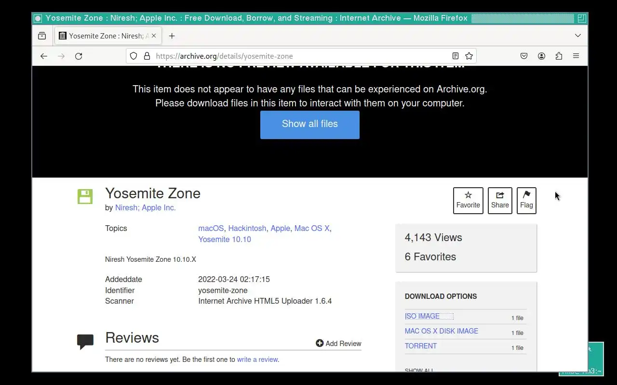Click the Addeddate value '2022-03-24 02:17:15'
Screen dimensions: 617x385
tap(234, 279)
